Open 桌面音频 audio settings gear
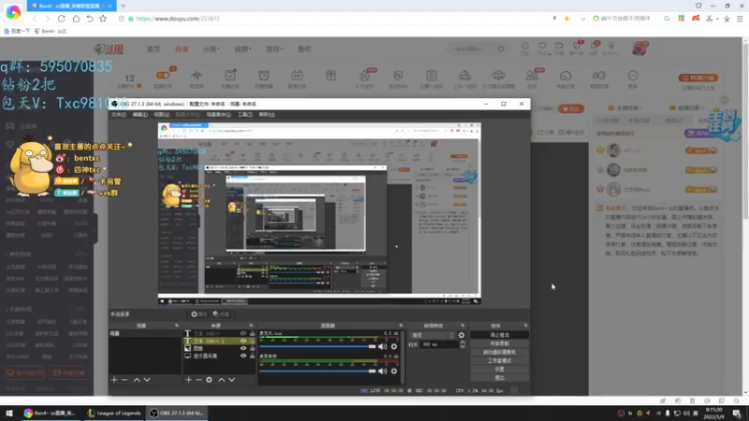The width and height of the screenshot is (749, 421). pos(394,370)
